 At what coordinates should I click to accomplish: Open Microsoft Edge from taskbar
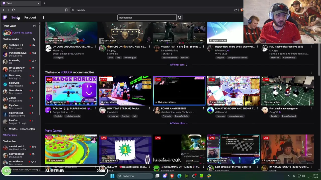click(x=179, y=176)
